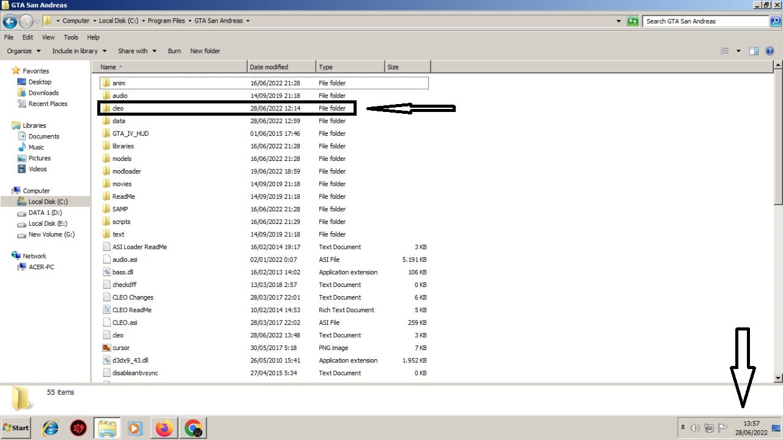Click the New folder button
Viewport: 783px width, 440px height.
tap(205, 51)
